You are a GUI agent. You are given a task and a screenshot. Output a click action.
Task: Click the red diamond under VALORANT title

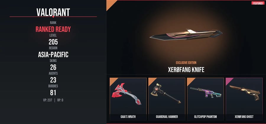53,16
